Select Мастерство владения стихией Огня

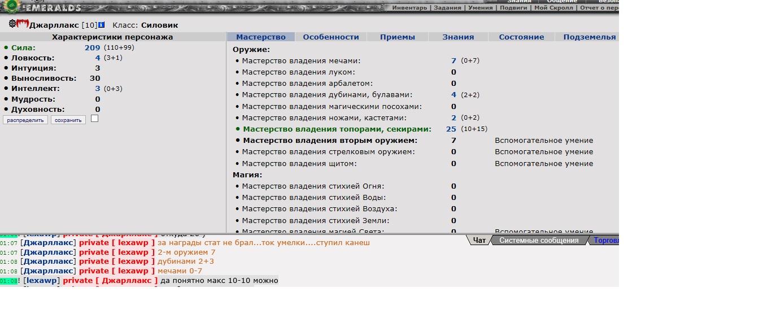point(313,186)
